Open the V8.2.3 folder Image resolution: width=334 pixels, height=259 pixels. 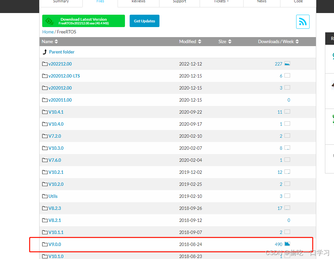[x=55, y=208]
